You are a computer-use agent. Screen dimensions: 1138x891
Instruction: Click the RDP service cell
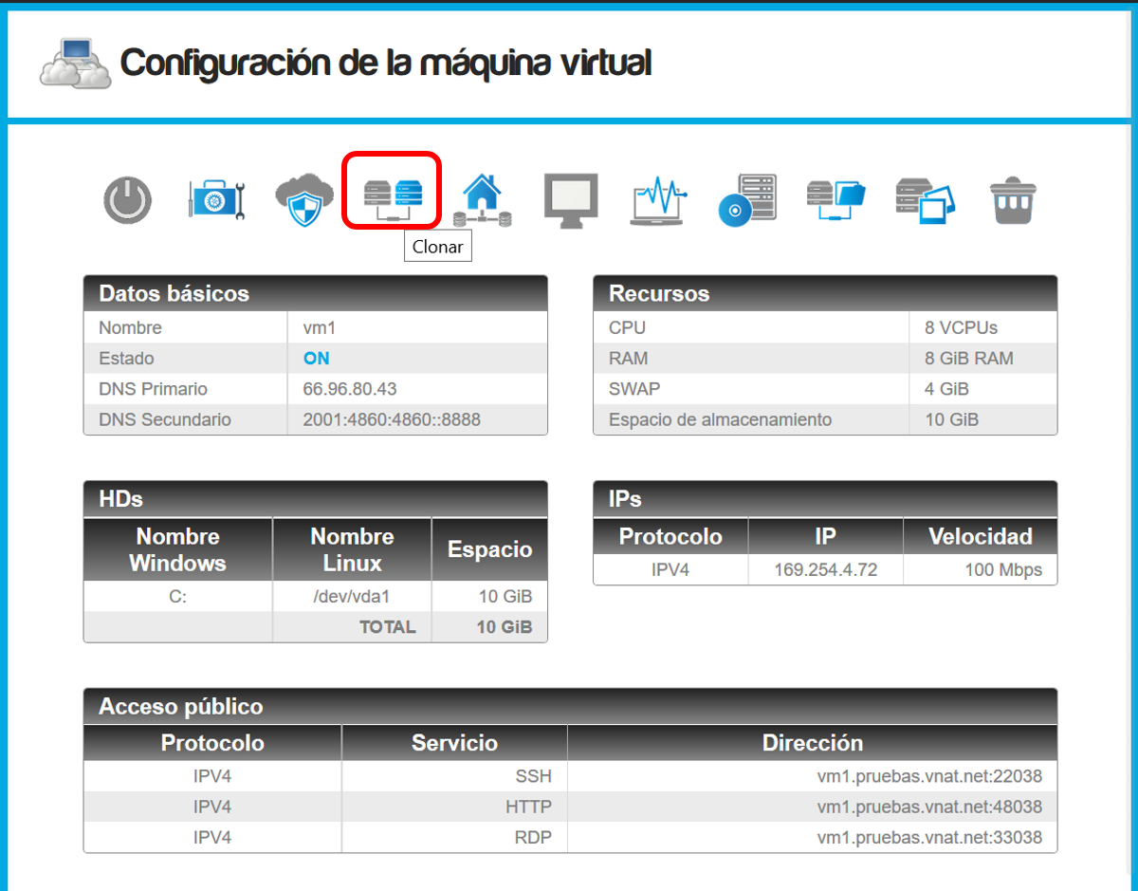[x=454, y=837]
